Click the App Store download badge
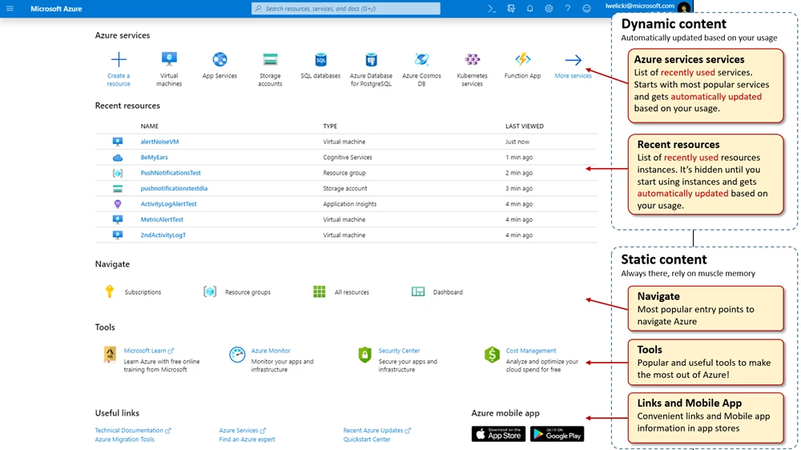Viewport: 801px width, 450px height. (x=498, y=434)
